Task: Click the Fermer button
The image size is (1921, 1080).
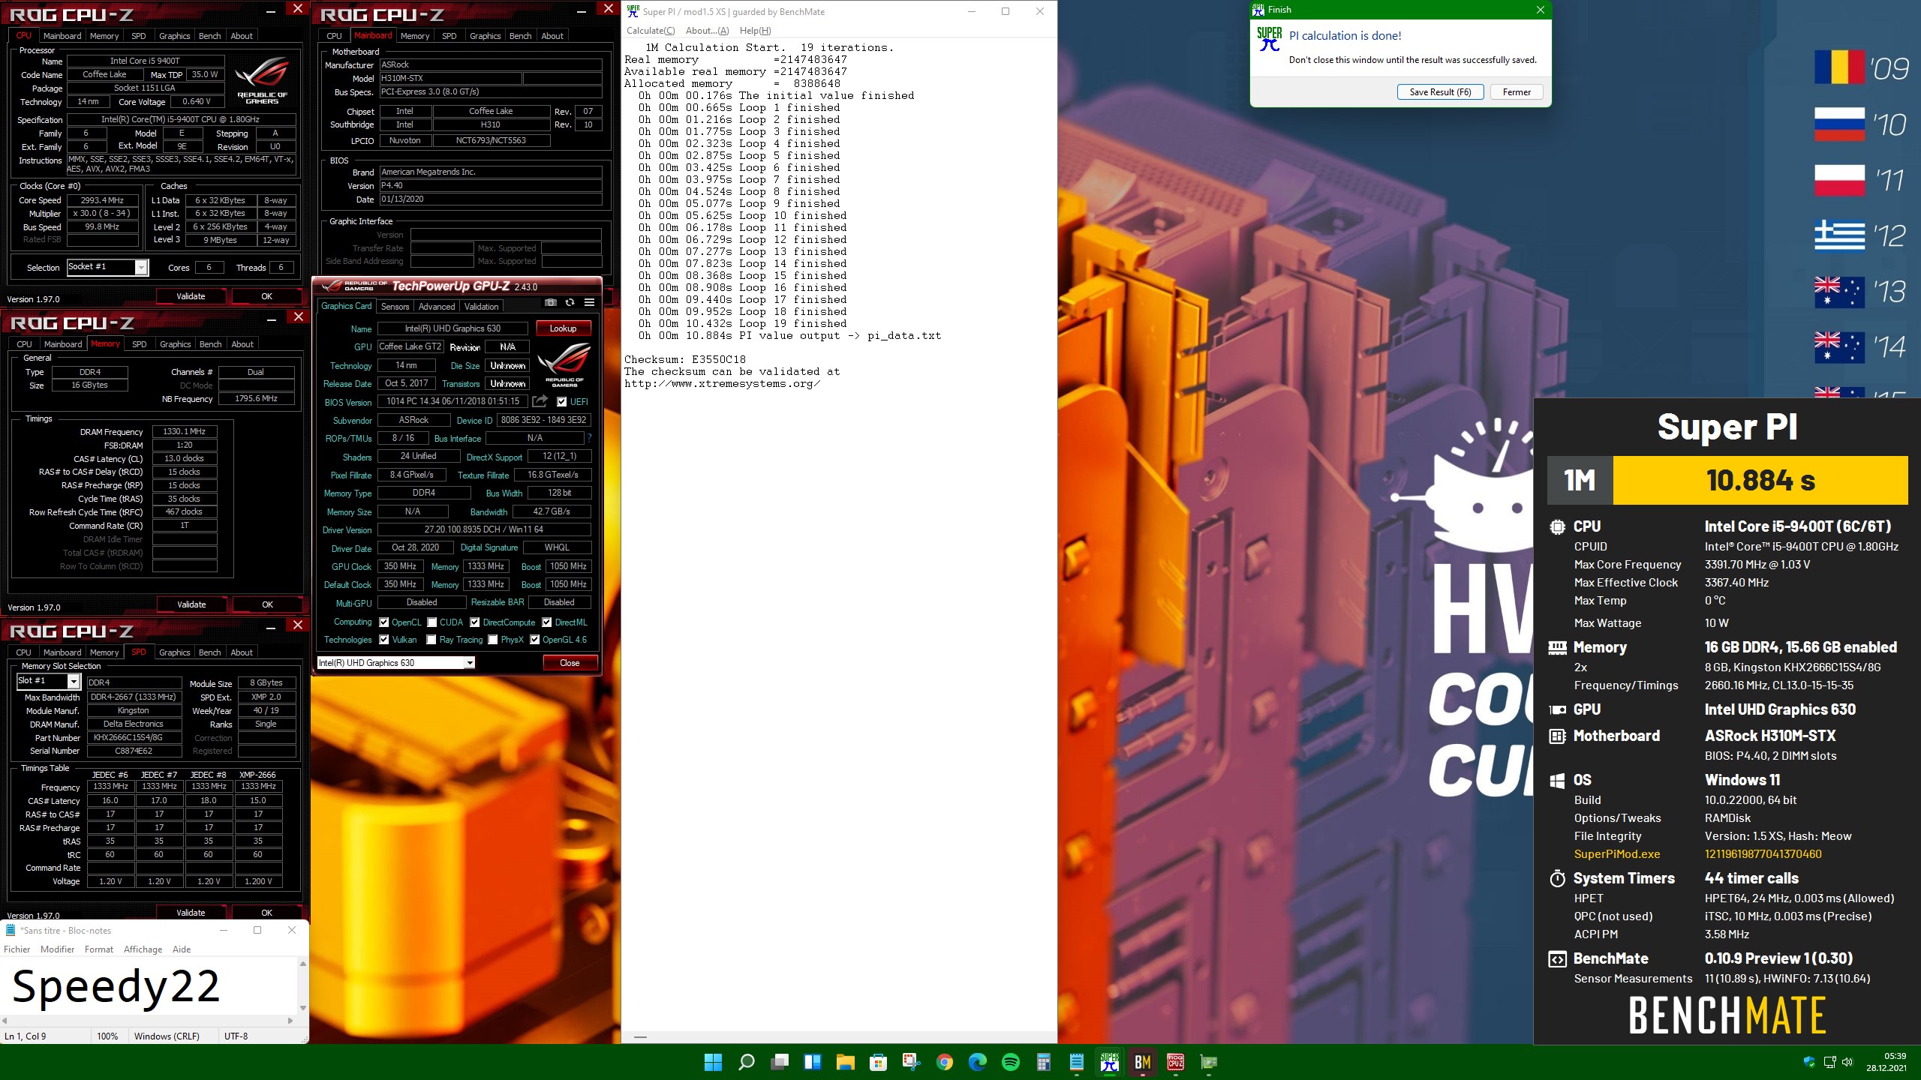Action: 1517,91
